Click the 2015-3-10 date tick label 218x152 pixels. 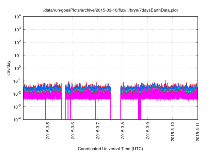(173, 132)
